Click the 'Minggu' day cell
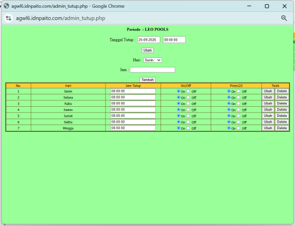 coord(68,128)
